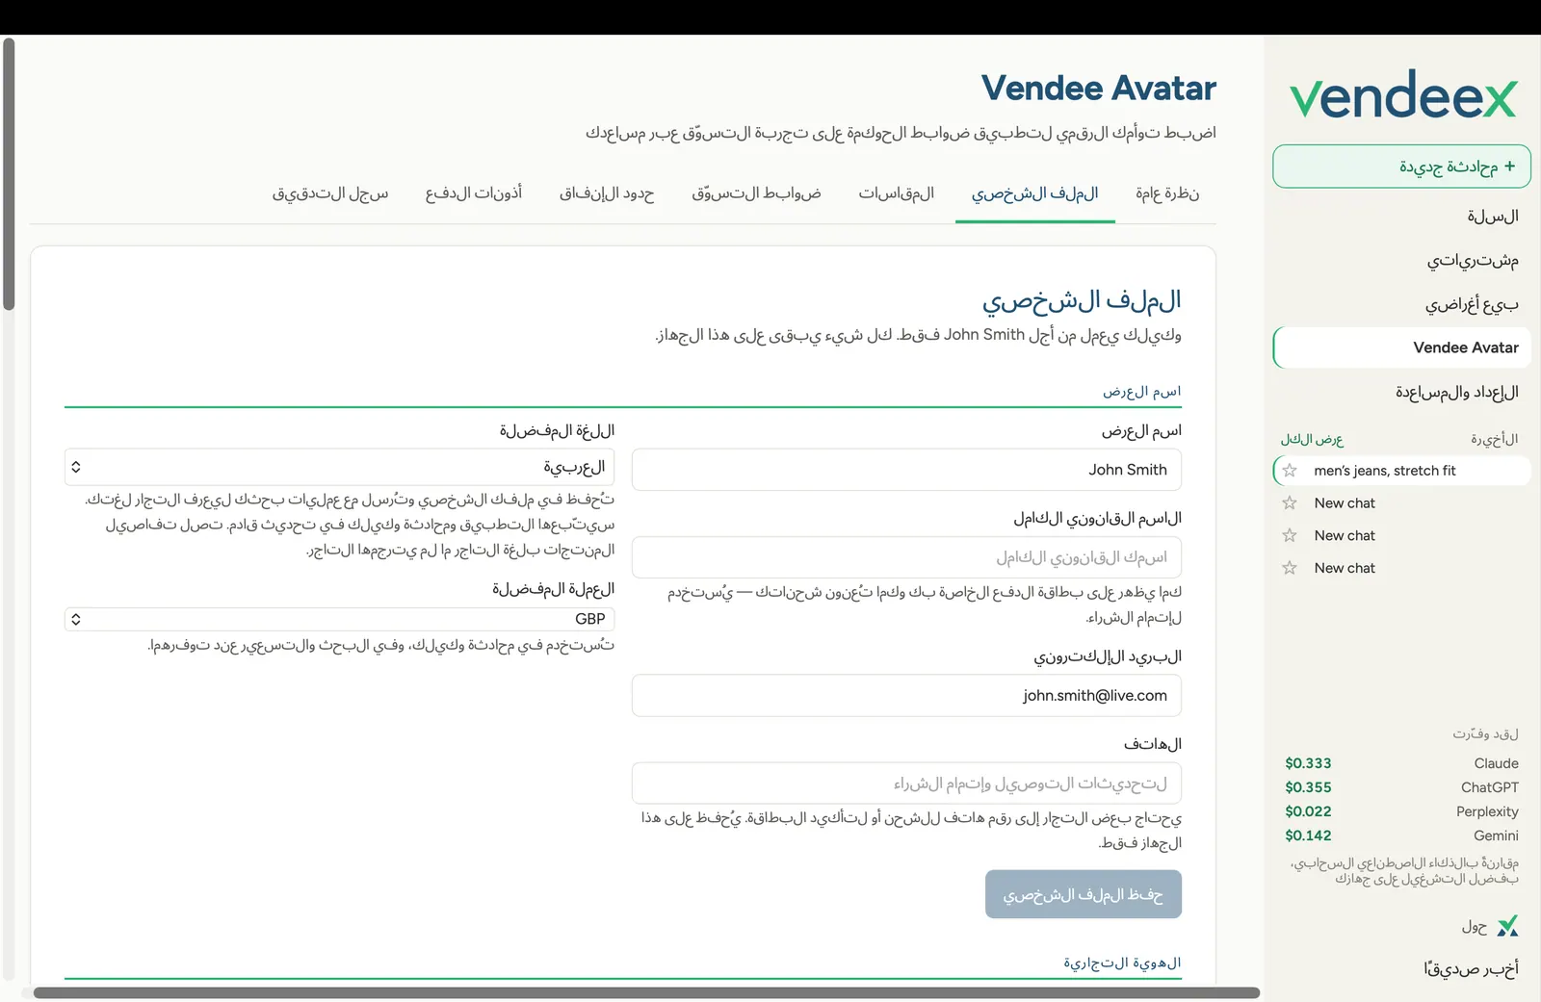Screen dimensions: 1541x1002
Task: Click the vertical scrollbar at left edge
Action: click(x=9, y=174)
